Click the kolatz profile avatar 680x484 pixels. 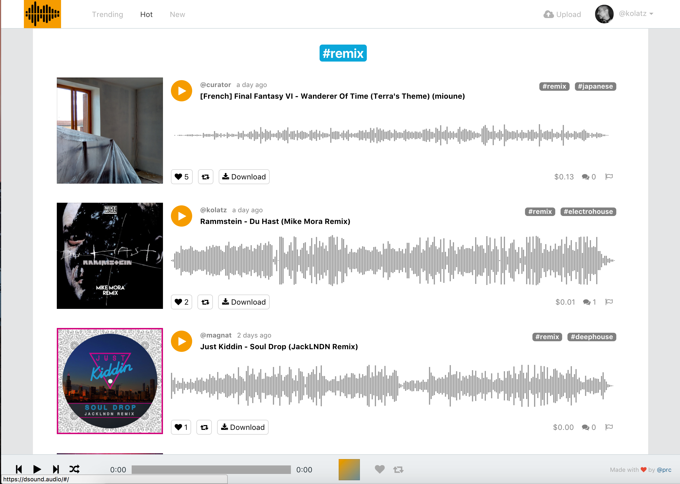[604, 14]
